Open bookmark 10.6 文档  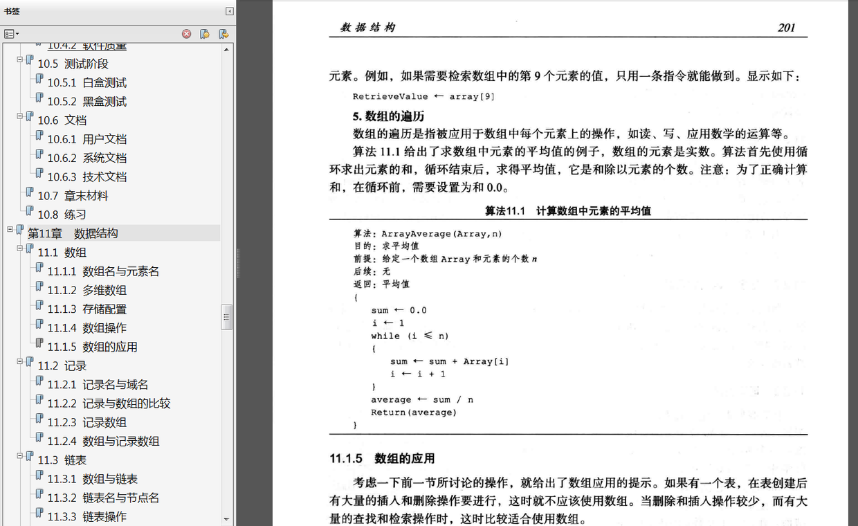(x=62, y=120)
